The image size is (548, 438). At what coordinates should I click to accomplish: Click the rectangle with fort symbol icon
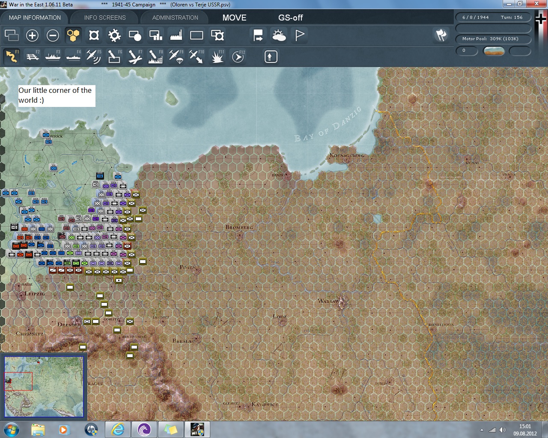tap(217, 36)
